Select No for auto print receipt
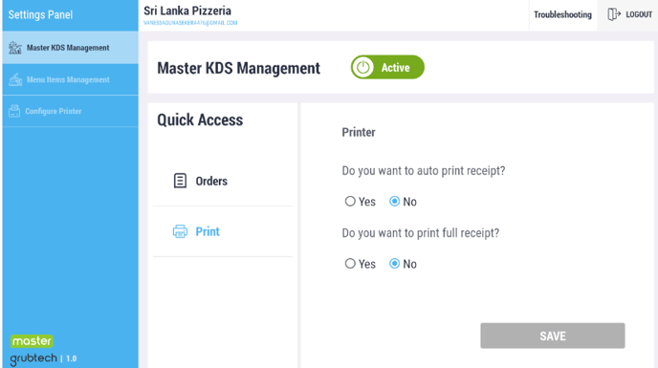The height and width of the screenshot is (368, 658). coord(394,202)
